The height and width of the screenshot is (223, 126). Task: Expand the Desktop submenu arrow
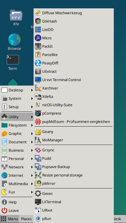pyautogui.click(x=32, y=90)
